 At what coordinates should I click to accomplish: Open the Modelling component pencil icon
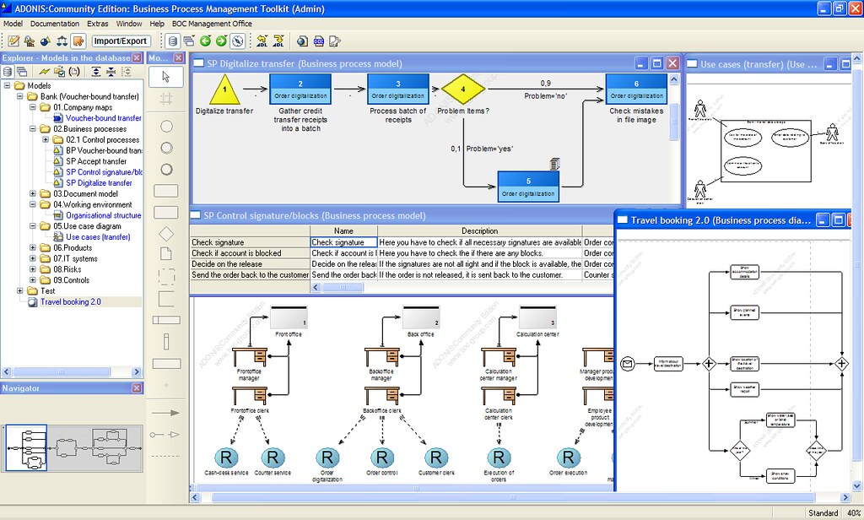[13, 41]
